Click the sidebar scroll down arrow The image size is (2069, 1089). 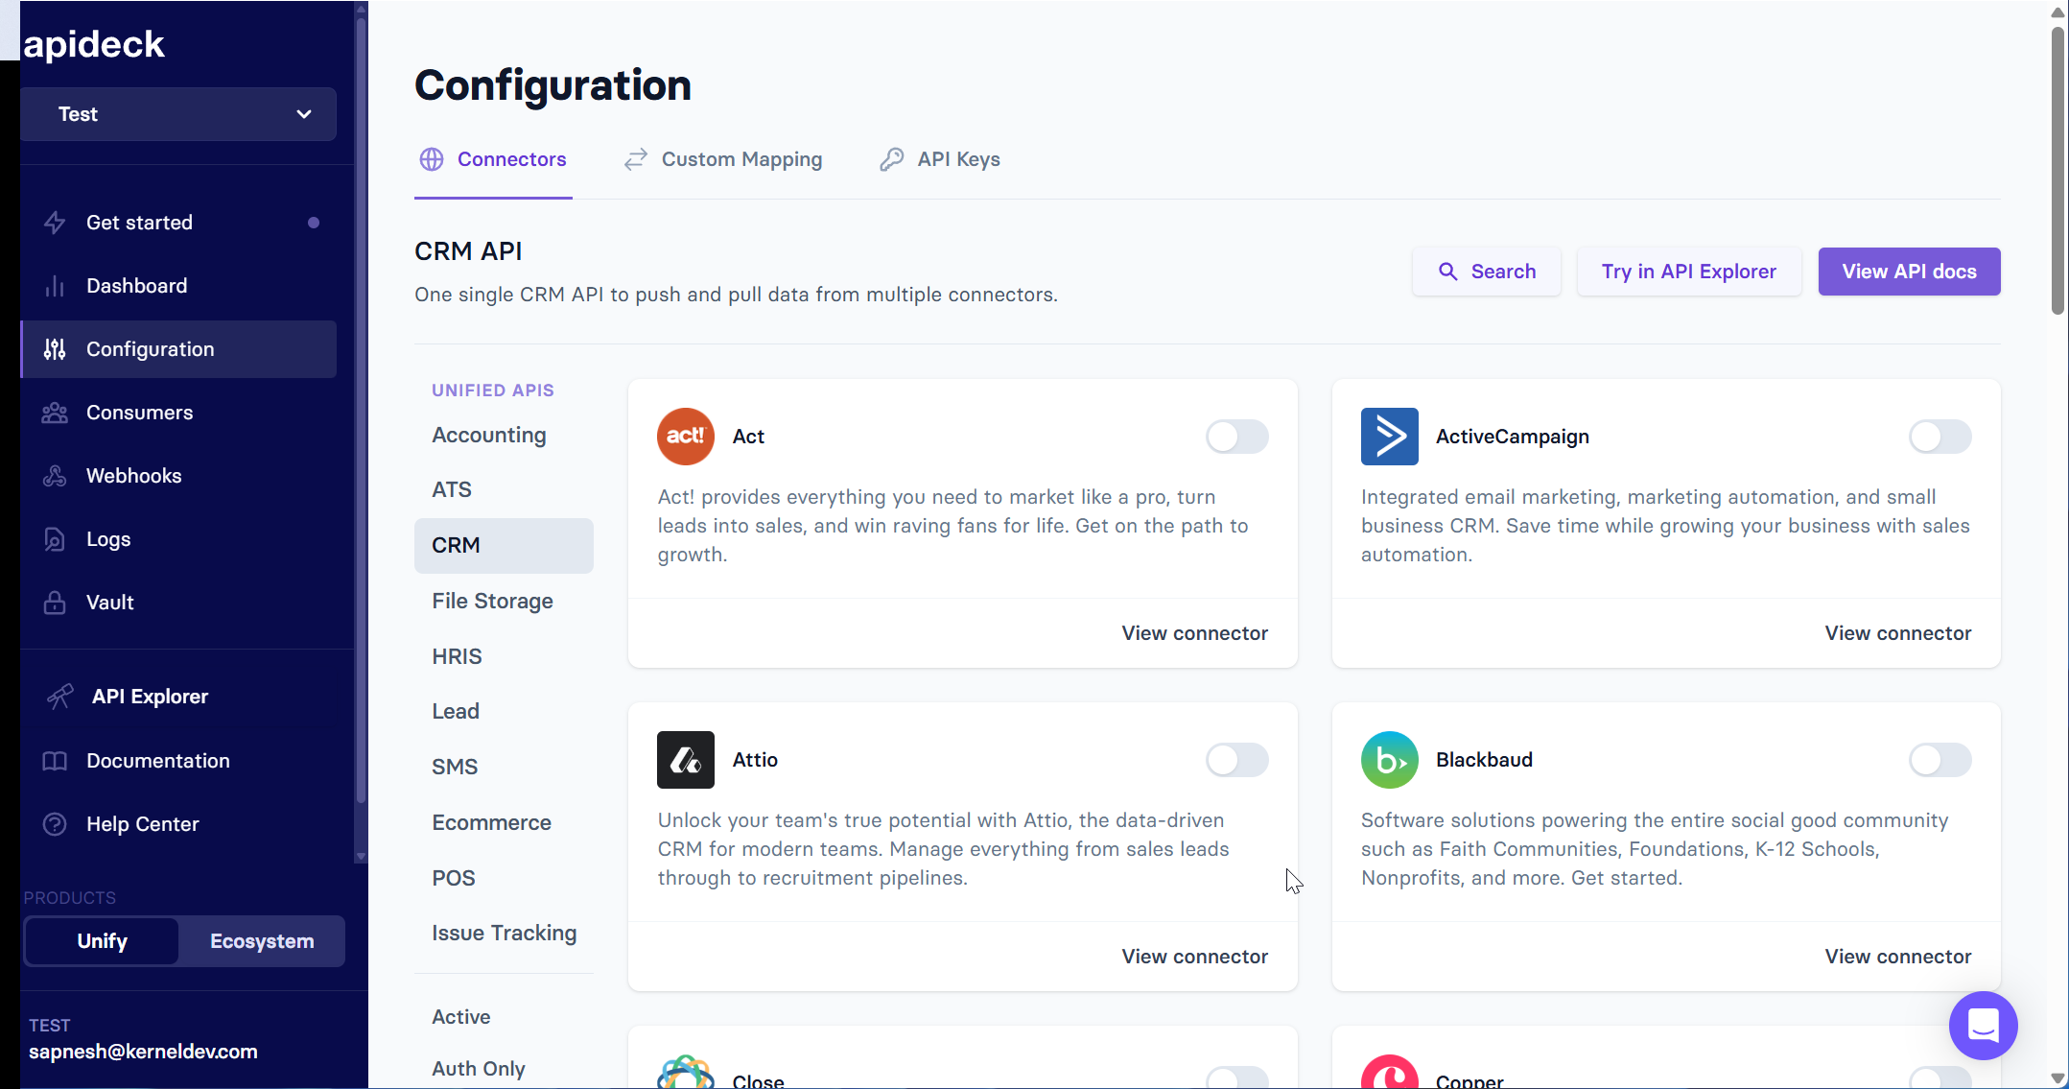click(x=361, y=857)
